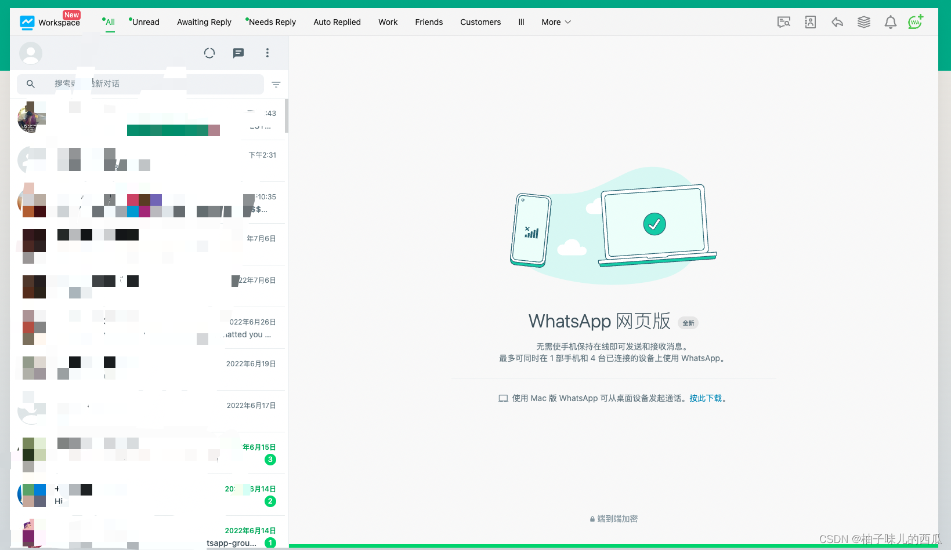
Task: Click the 端到端加密 encryption link
Action: click(617, 519)
